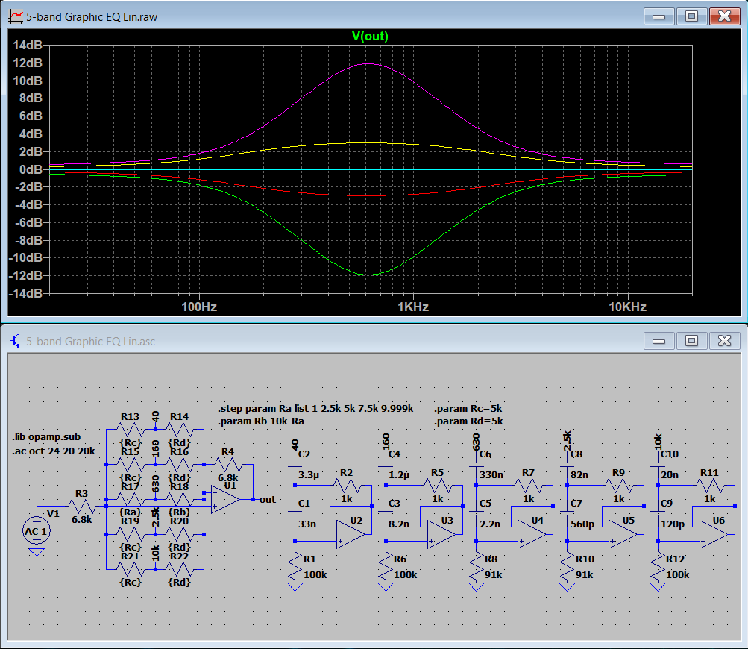Click the 10KHz horizontal axis label
Viewport: 748px width, 649px height.
pyautogui.click(x=627, y=307)
